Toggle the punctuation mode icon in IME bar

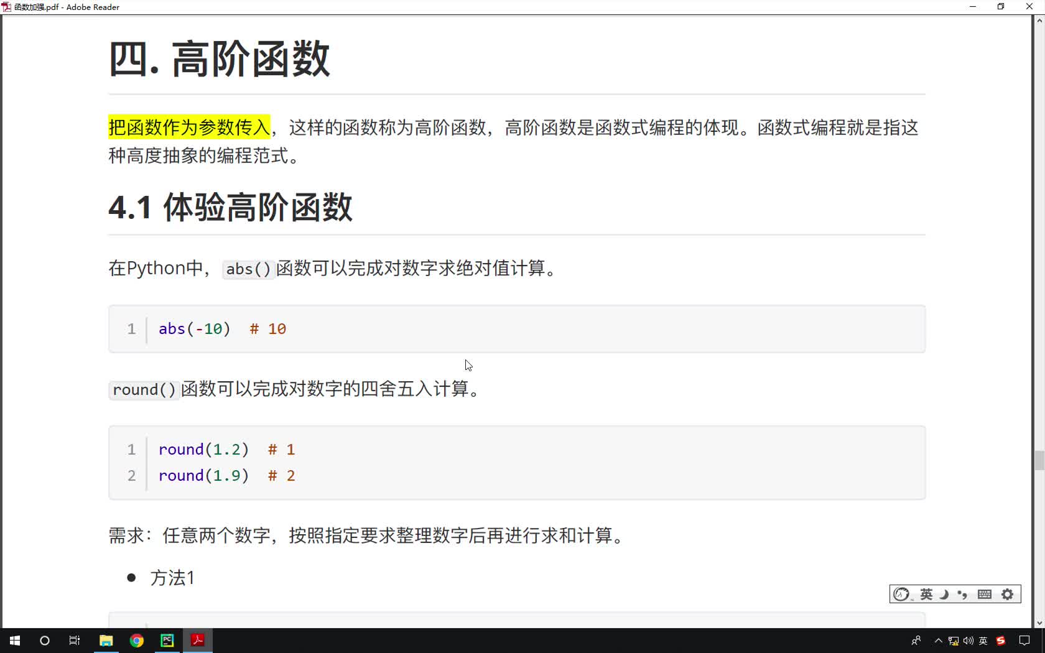pos(962,595)
